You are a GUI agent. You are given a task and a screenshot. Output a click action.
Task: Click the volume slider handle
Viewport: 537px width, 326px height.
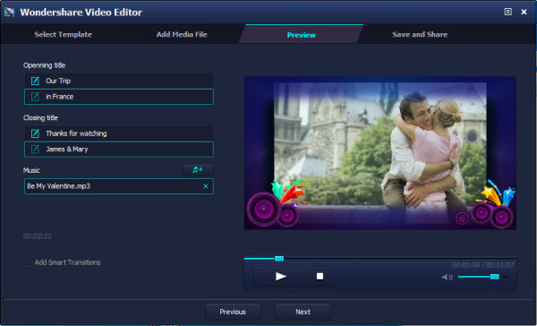[x=494, y=277]
